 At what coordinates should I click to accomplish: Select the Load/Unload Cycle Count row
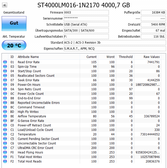point(82,130)
